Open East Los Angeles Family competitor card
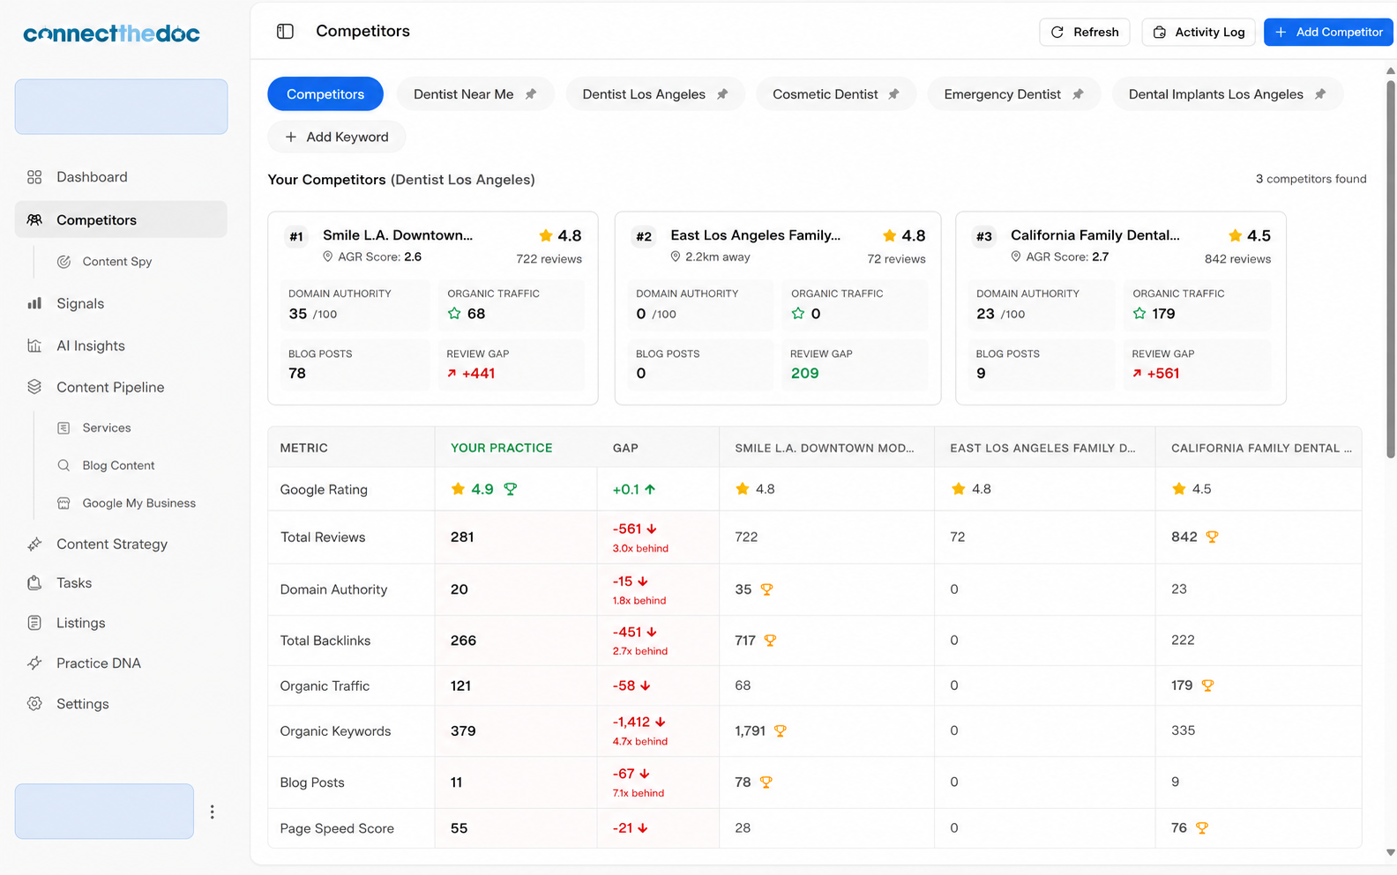Viewport: 1397px width, 875px height. [778, 308]
